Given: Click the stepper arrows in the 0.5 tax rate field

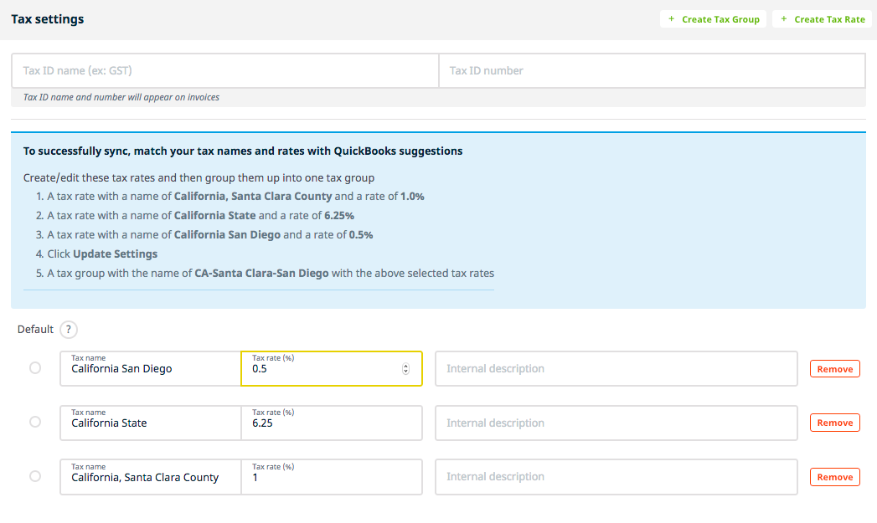Looking at the screenshot, I should [406, 369].
